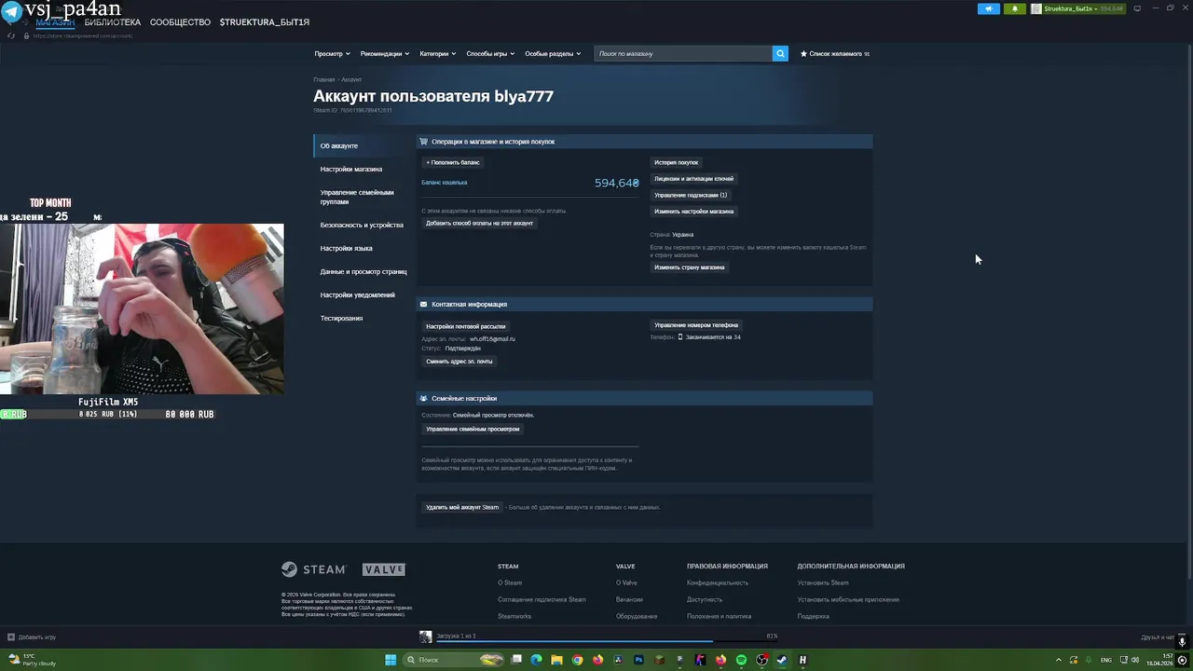Click the store search magnifier button

coord(780,54)
